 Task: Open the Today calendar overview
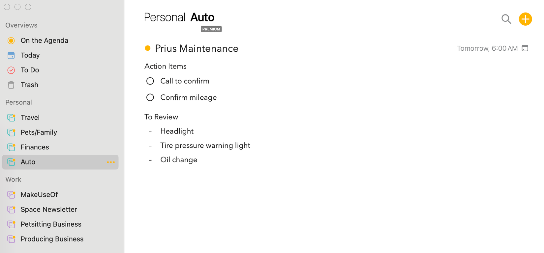[30, 55]
